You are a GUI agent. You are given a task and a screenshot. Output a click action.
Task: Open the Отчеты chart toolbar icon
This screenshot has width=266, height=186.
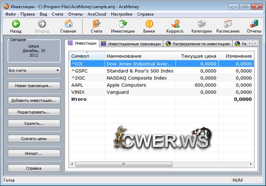(x=254, y=24)
